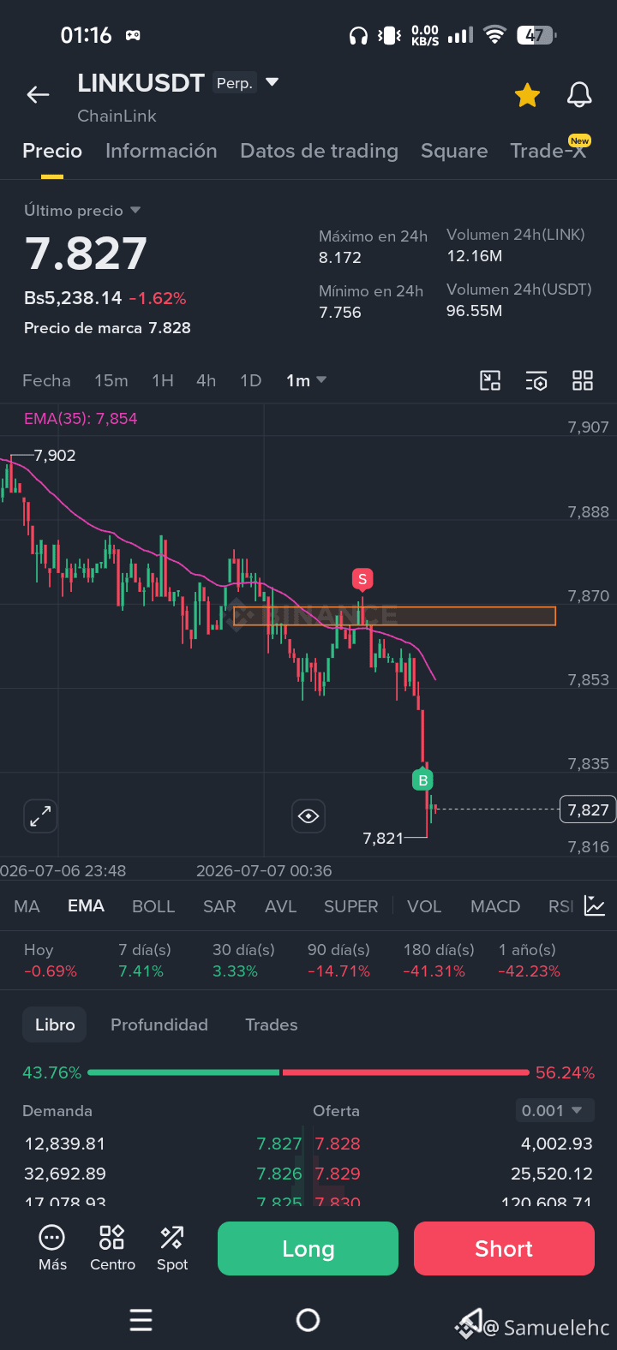Image resolution: width=617 pixels, height=1350 pixels.
Task: Toggle the favorite star for LINKUSDT
Action: (x=527, y=95)
